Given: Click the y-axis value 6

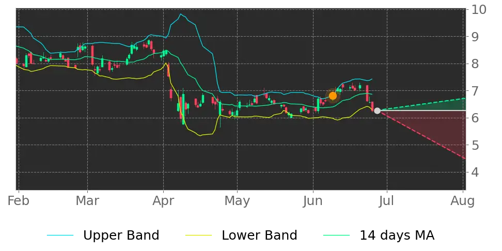Looking at the screenshot, I should click(x=475, y=118).
